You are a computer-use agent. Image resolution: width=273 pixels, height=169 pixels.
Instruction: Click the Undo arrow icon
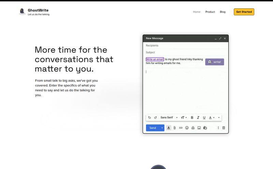point(149,118)
